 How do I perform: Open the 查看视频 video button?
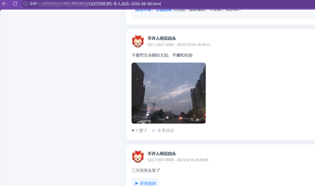coord(146,183)
